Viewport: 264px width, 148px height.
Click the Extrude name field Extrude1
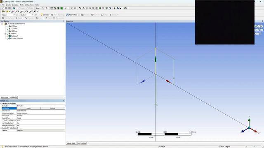click(41, 106)
